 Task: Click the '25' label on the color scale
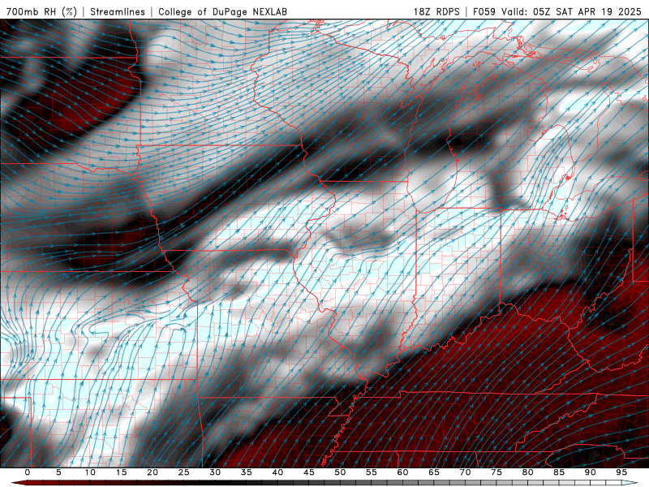point(184,472)
